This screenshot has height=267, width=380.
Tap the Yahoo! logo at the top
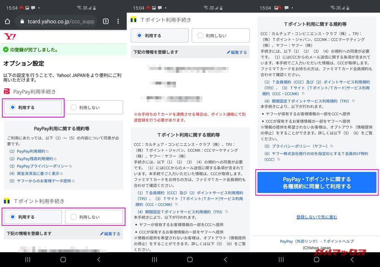point(9,36)
